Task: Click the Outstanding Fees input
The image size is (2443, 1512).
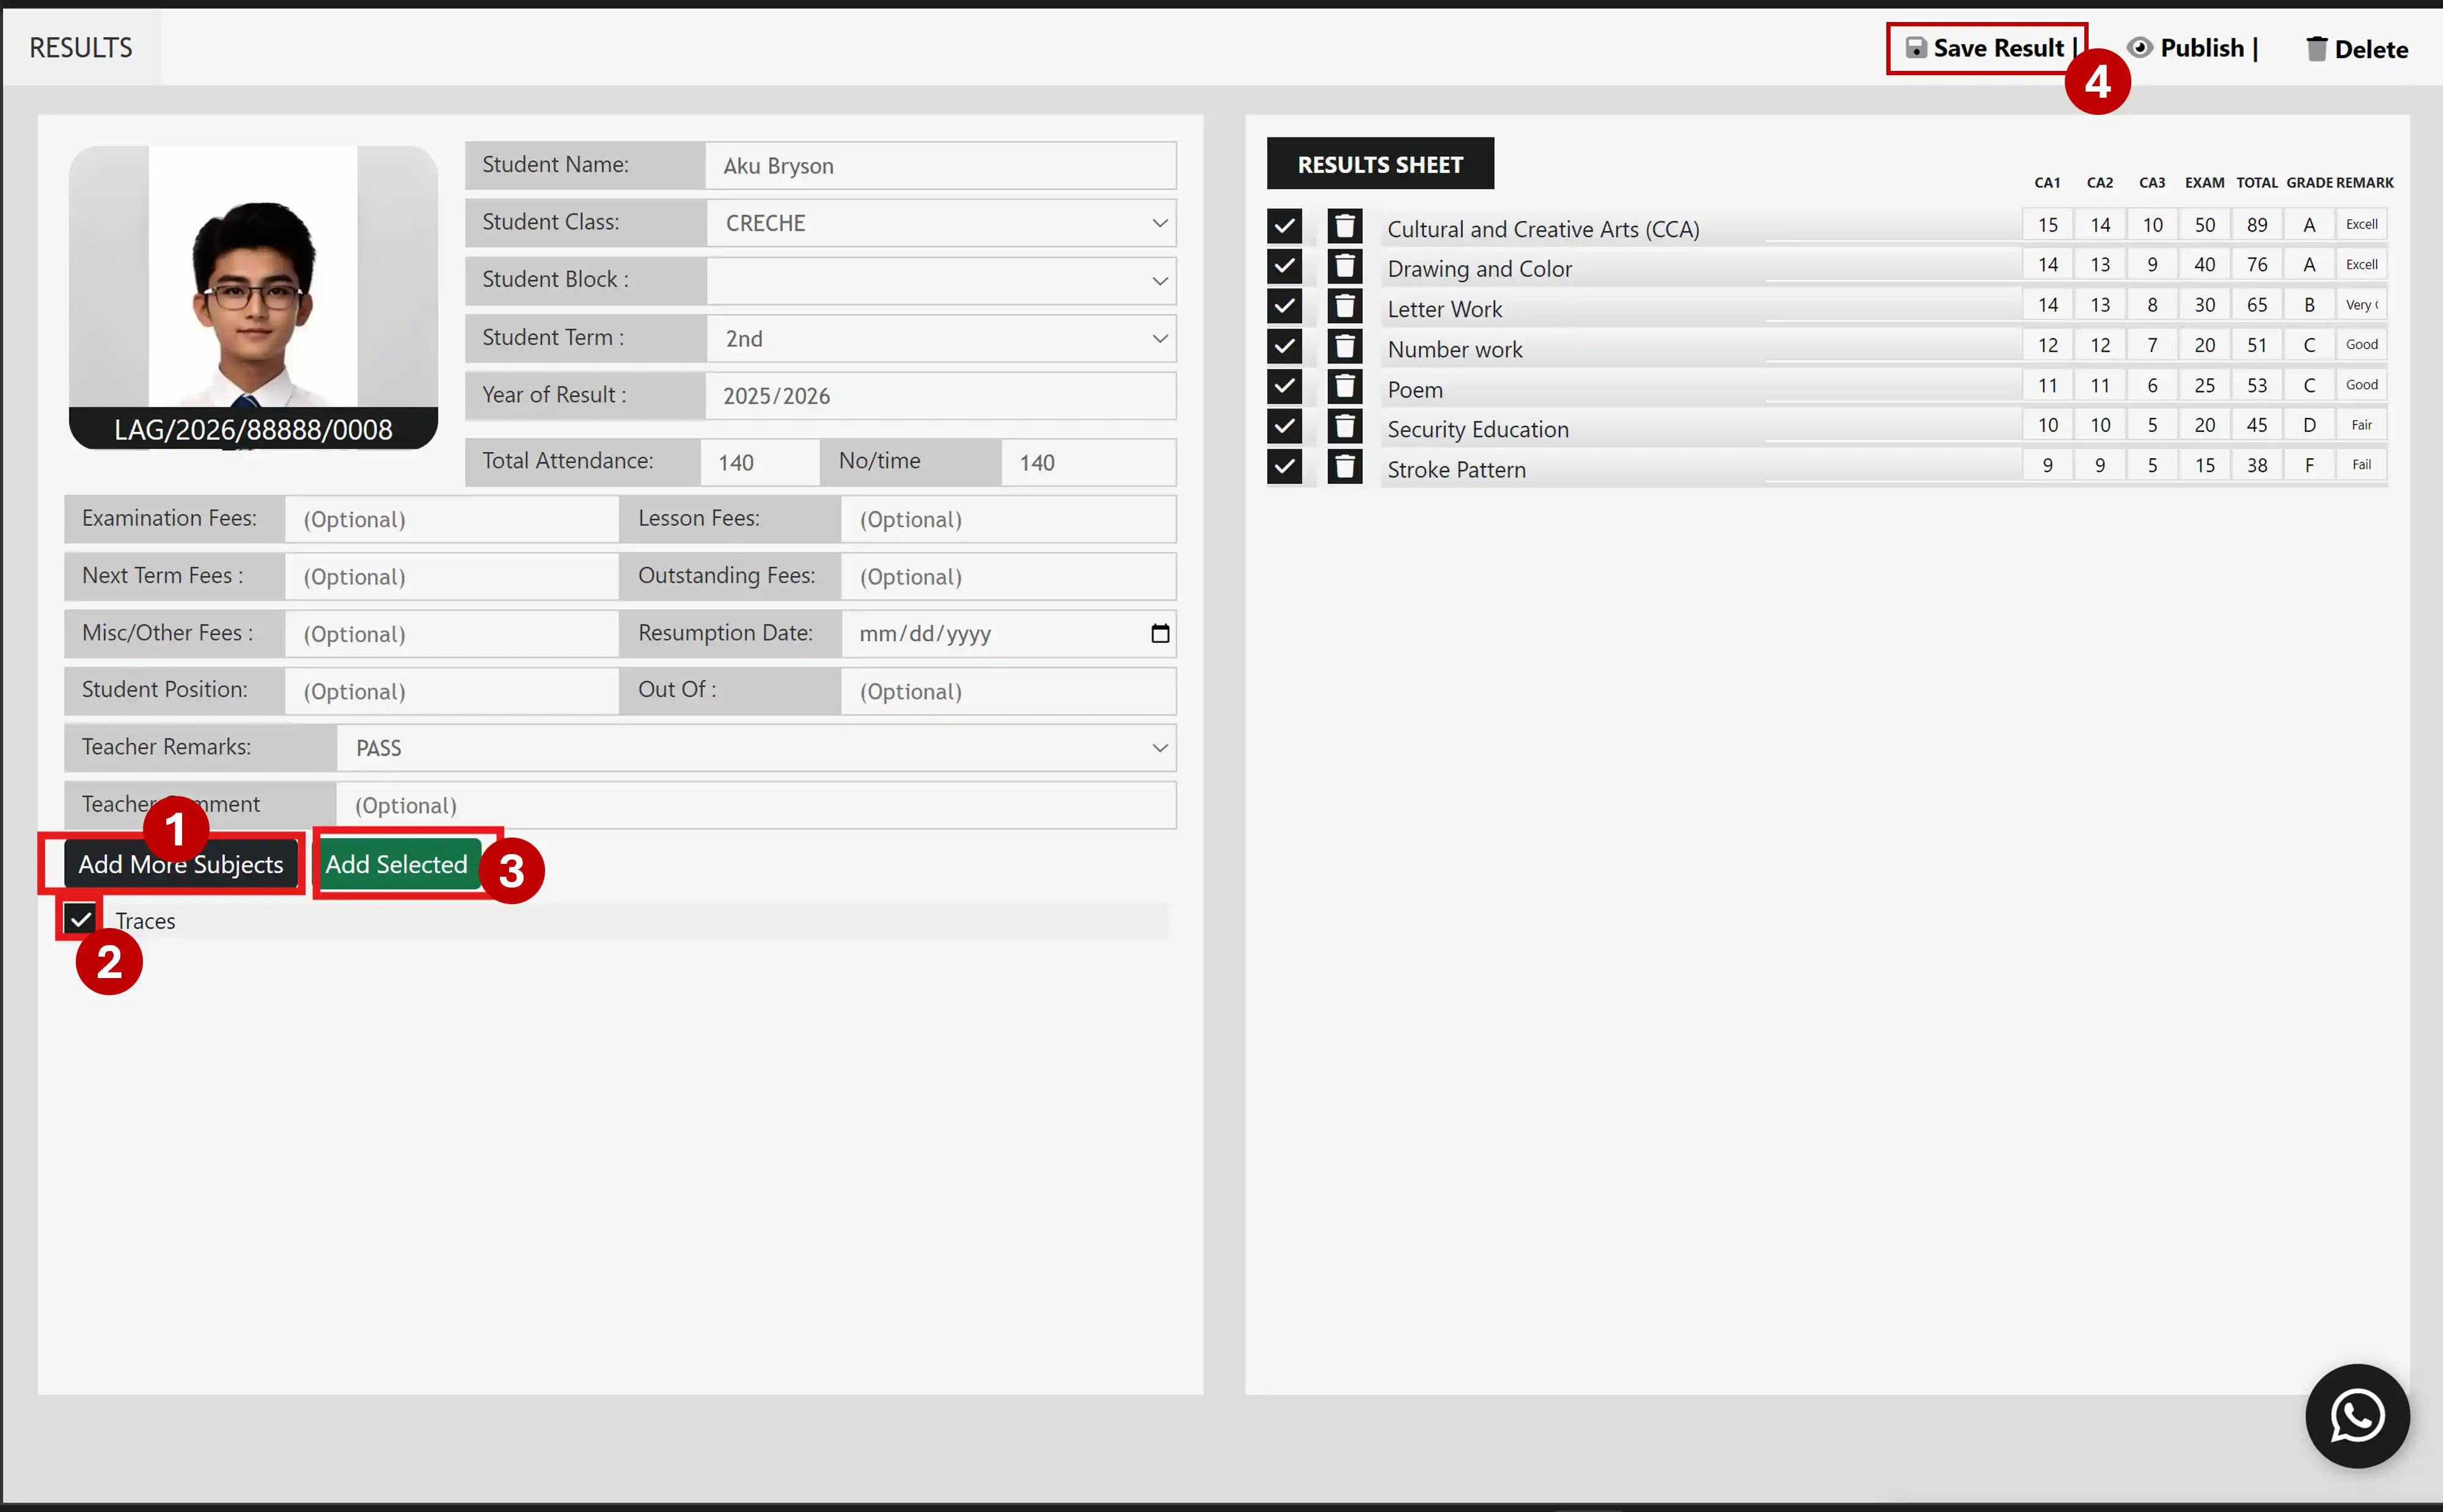Action: tap(1009, 576)
